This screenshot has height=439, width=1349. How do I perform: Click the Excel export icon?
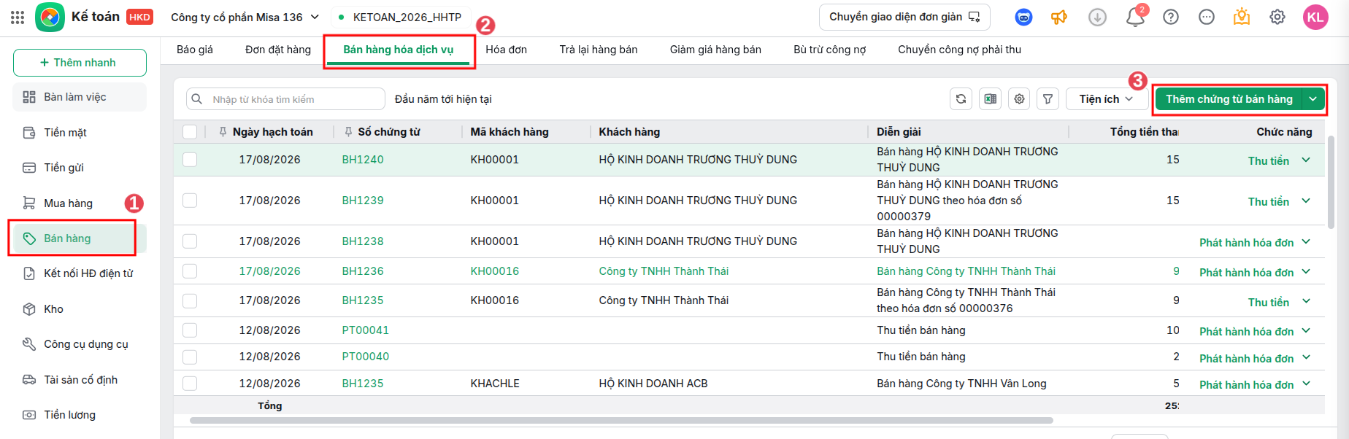pyautogui.click(x=990, y=99)
